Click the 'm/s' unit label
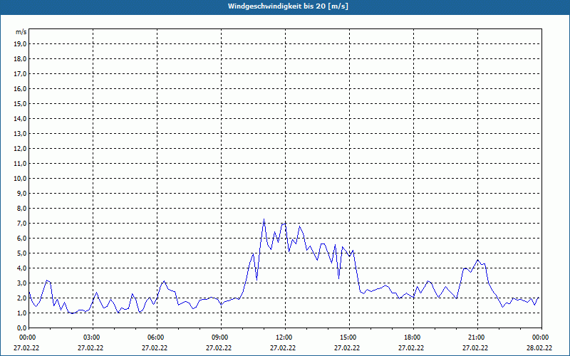570x356 pixels. [x=21, y=32]
